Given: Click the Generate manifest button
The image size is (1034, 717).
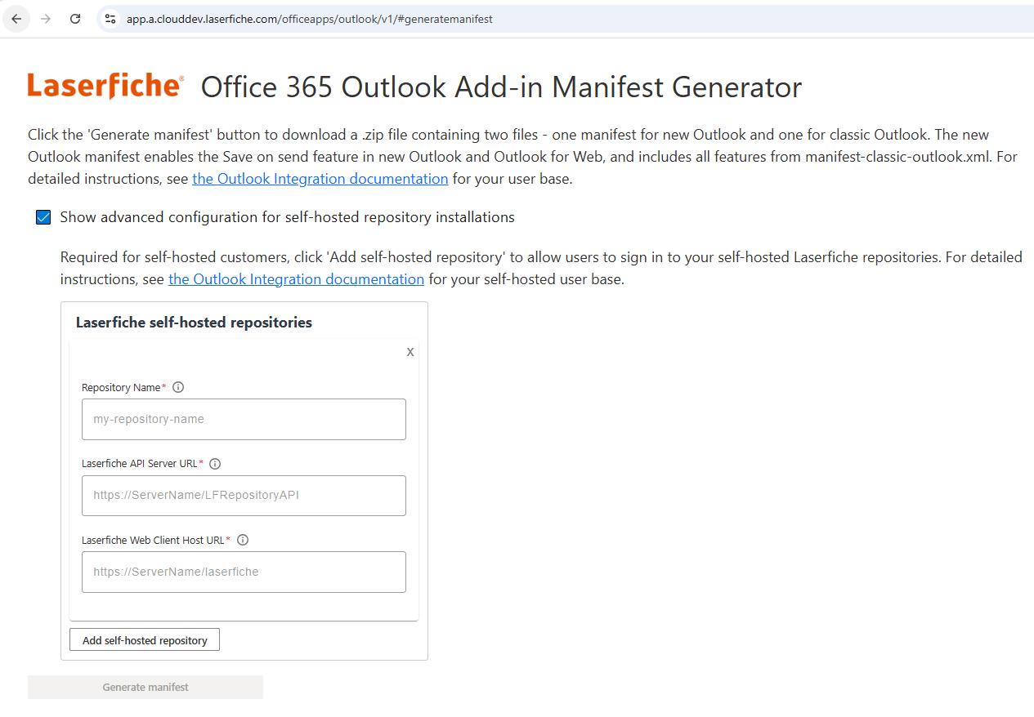Looking at the screenshot, I should [x=145, y=688].
